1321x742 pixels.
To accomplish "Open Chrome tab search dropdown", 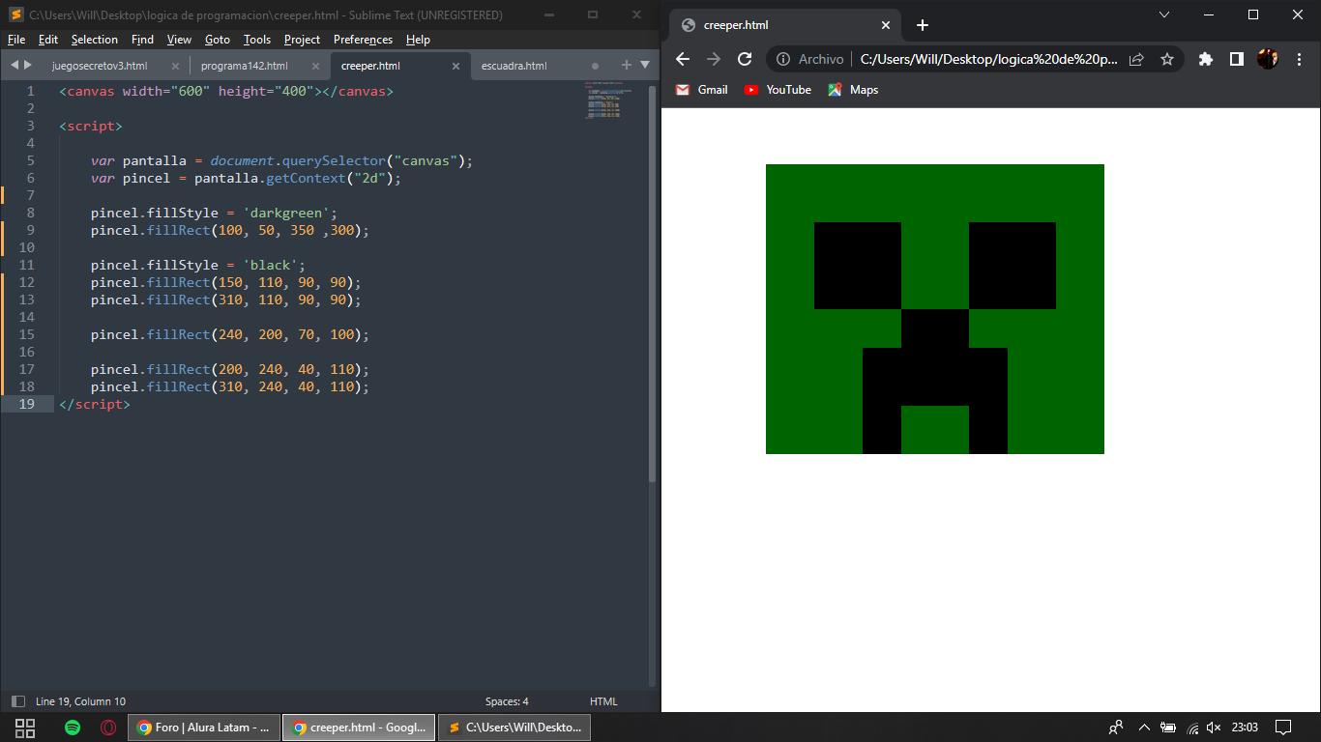I will click(1164, 14).
